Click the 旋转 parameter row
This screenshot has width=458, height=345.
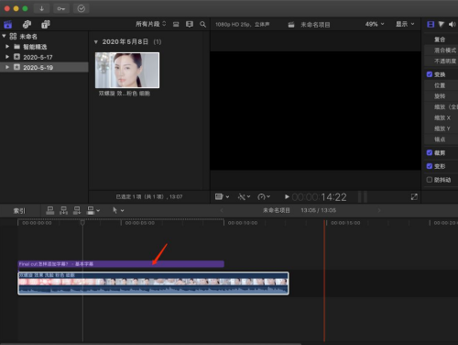click(x=442, y=96)
